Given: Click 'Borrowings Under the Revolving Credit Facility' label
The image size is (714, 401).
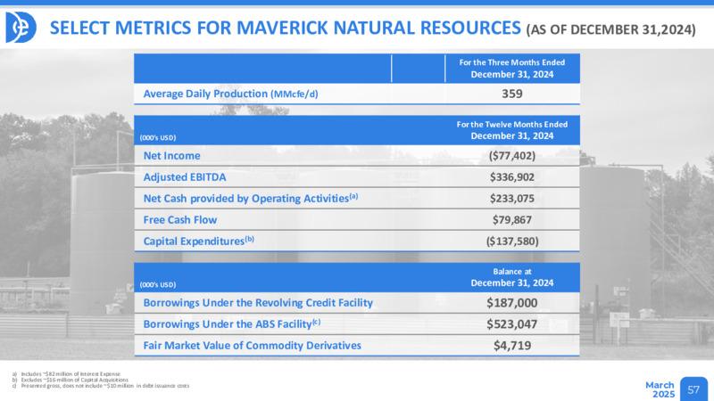Looking at the screenshot, I should click(x=258, y=303).
